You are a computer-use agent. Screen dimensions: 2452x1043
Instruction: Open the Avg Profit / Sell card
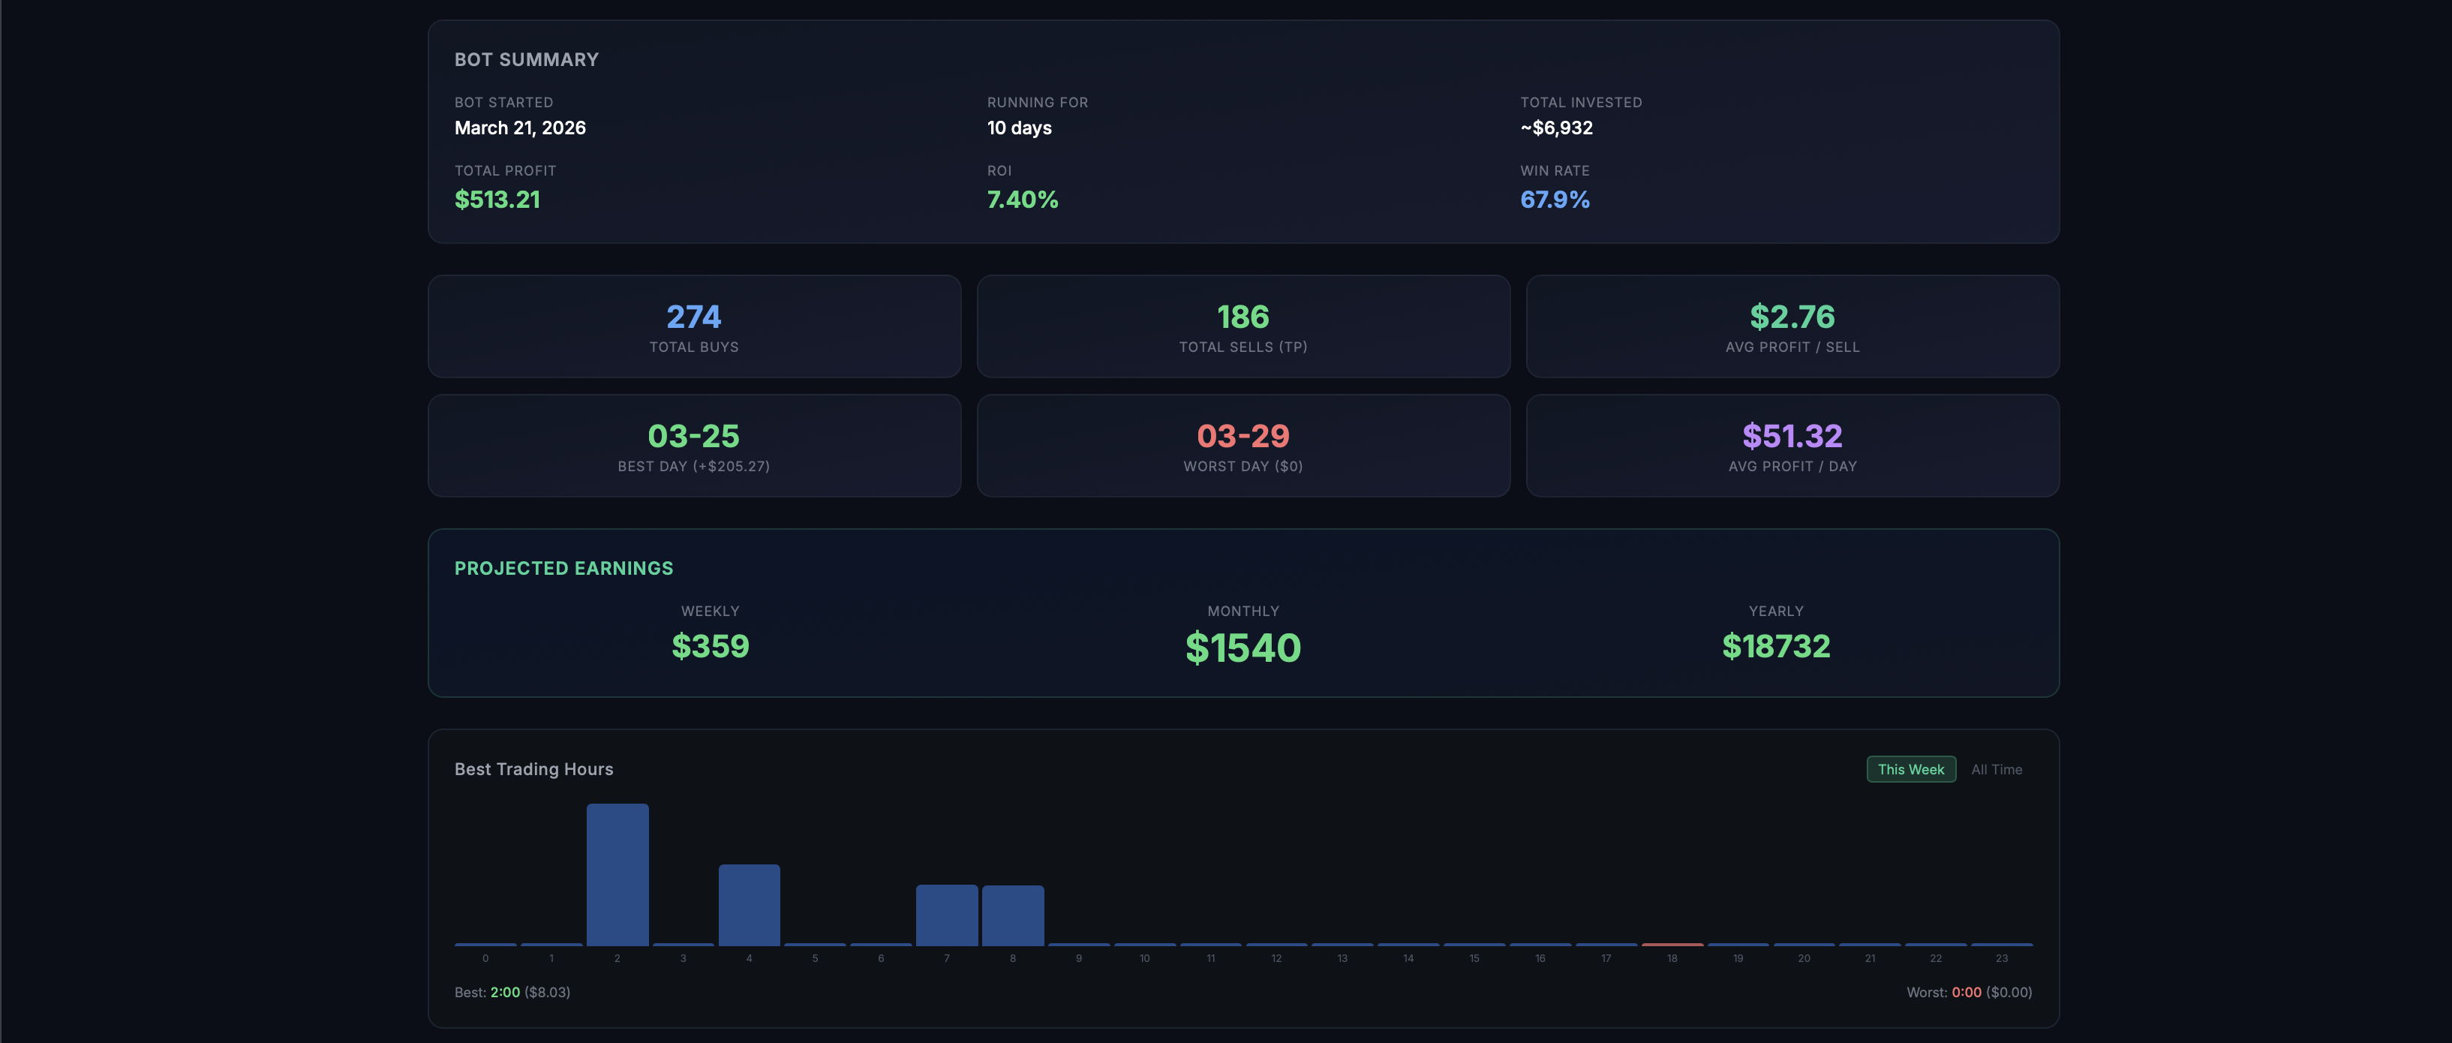coord(1792,326)
